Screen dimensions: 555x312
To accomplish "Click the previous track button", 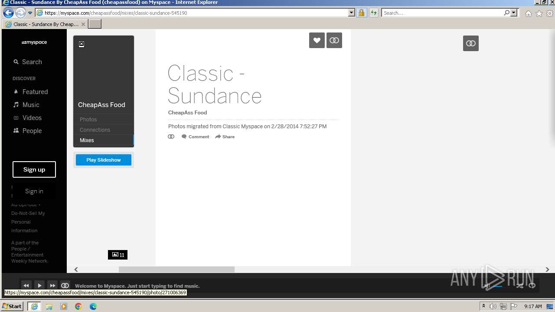I will tap(26, 286).
